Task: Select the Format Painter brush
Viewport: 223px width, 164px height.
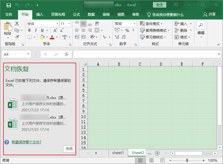Action: point(17,37)
